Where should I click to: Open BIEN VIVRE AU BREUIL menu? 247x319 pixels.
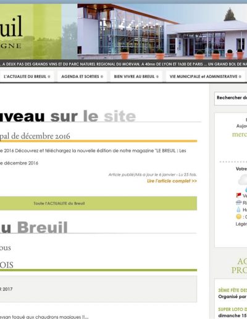click(136, 77)
